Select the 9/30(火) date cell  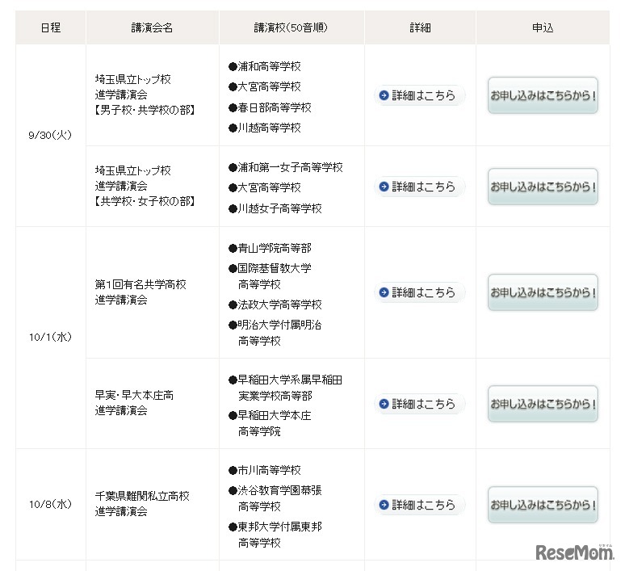tap(50, 135)
